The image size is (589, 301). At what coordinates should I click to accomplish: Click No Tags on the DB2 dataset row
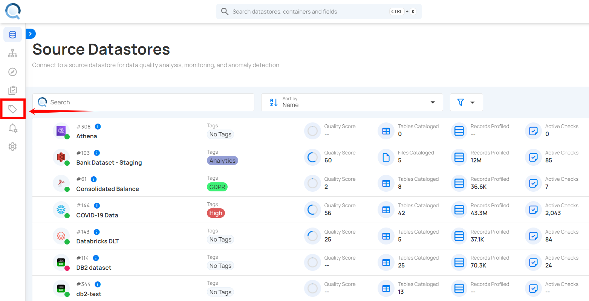[x=220, y=266]
